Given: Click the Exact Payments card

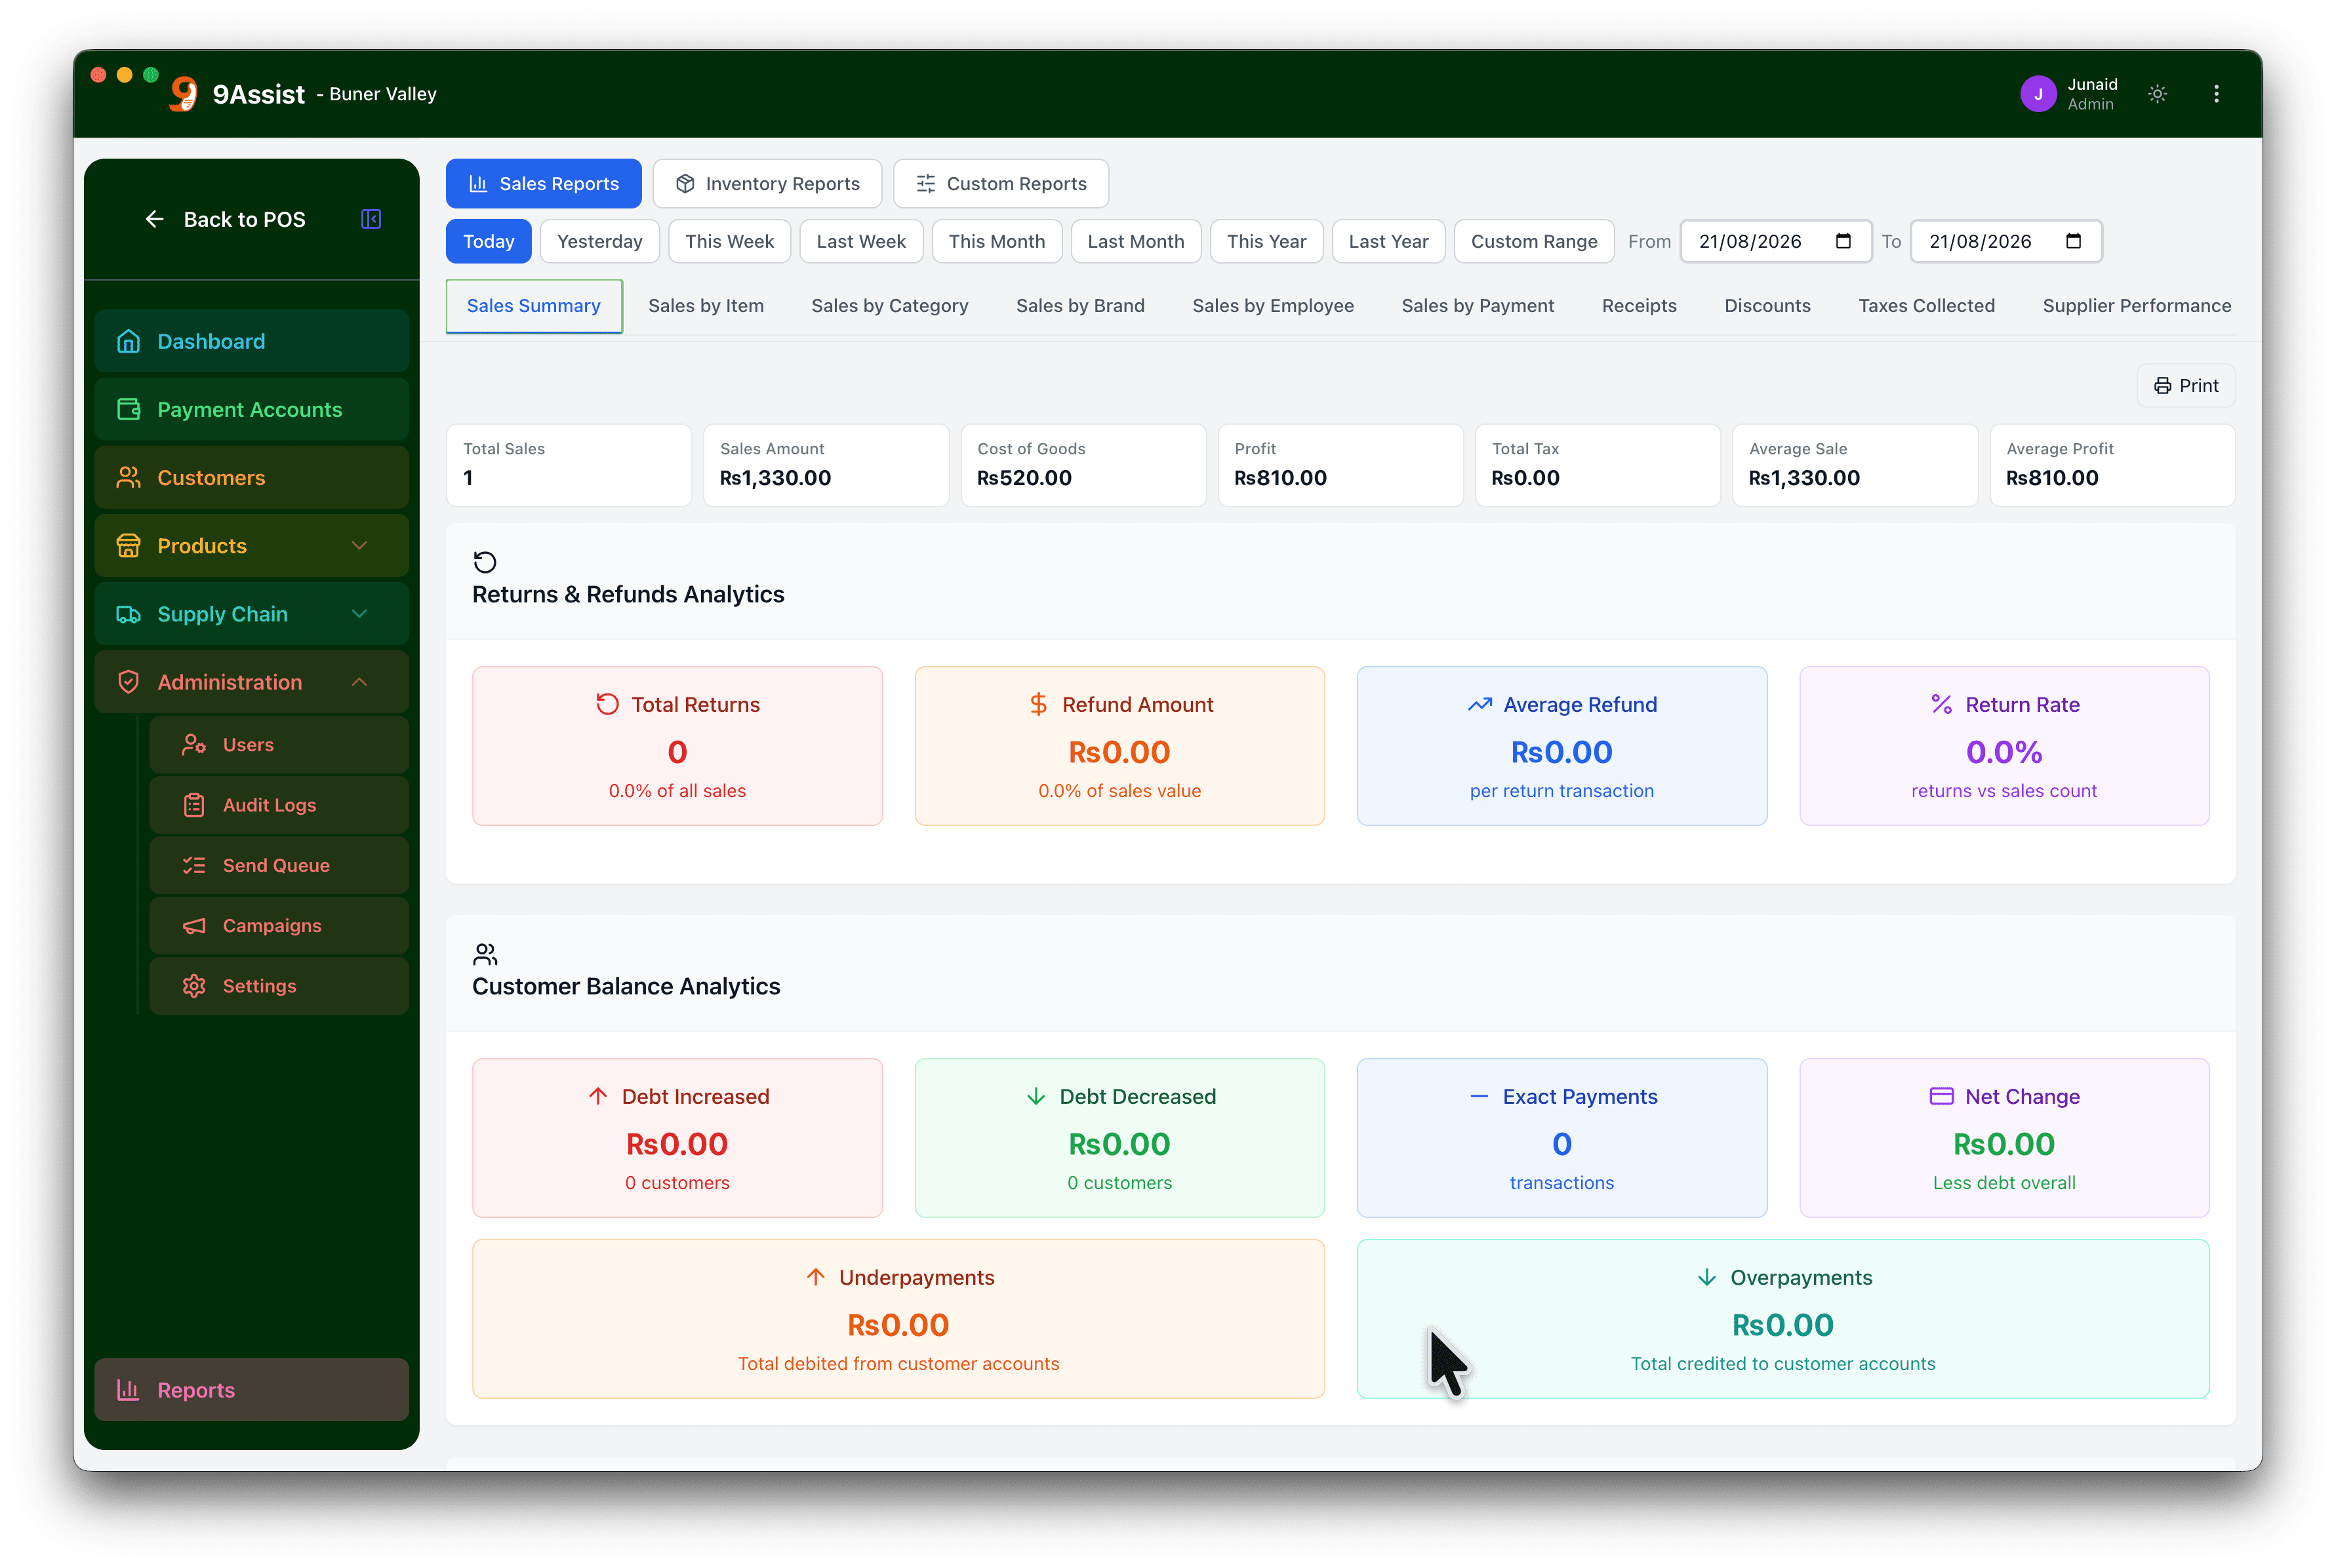Looking at the screenshot, I should tap(1561, 1138).
